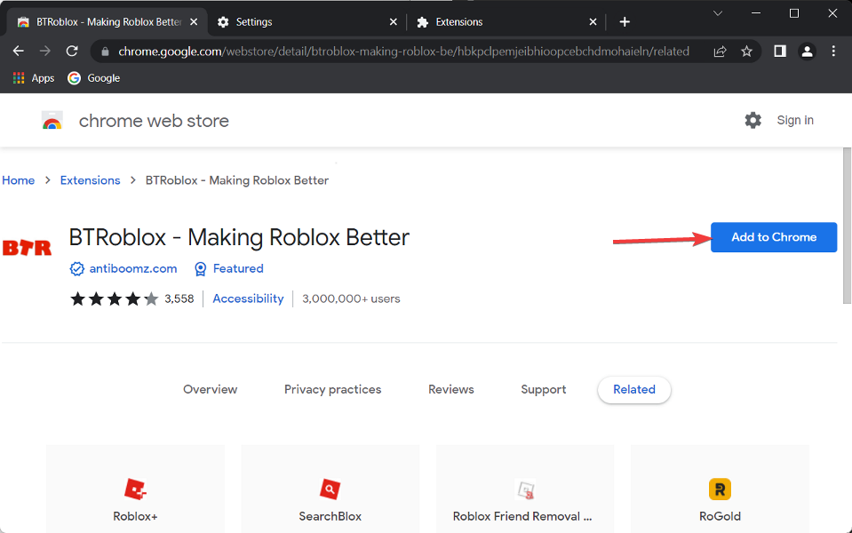The height and width of the screenshot is (533, 852).
Task: Click the BTR extension logo
Action: pyautogui.click(x=27, y=248)
